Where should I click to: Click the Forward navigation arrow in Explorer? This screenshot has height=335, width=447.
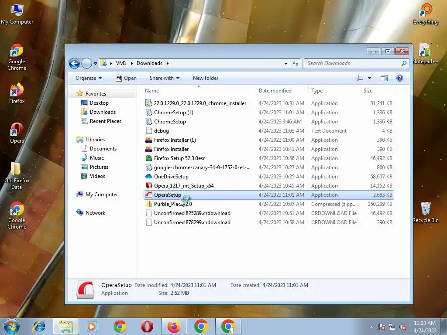point(86,63)
